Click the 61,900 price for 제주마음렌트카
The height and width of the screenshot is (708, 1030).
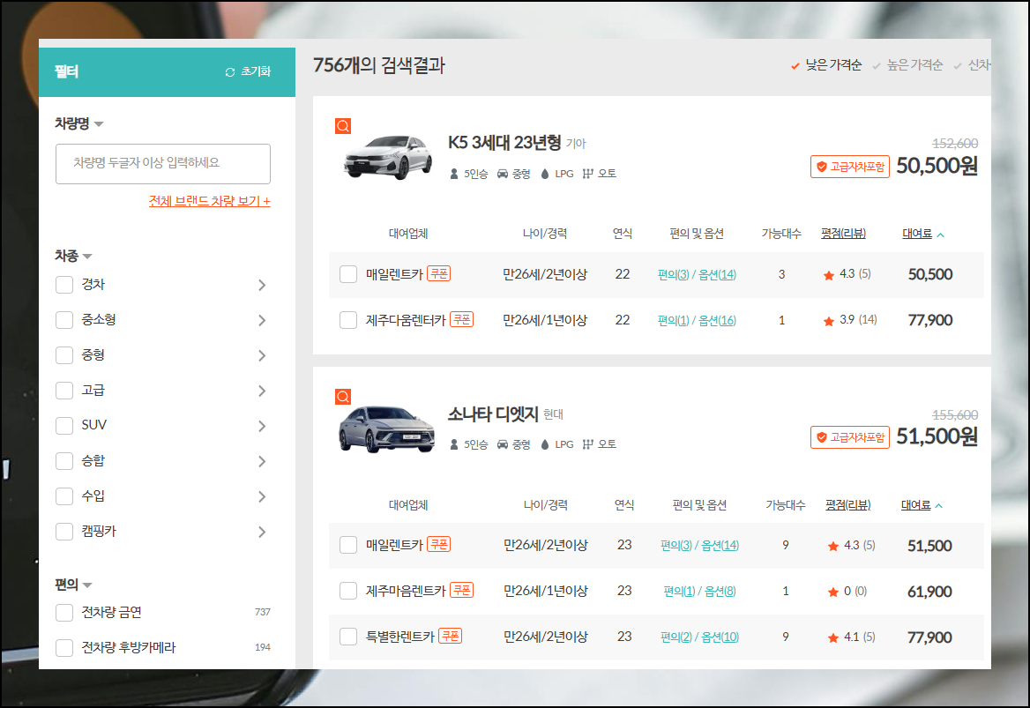pyautogui.click(x=929, y=592)
